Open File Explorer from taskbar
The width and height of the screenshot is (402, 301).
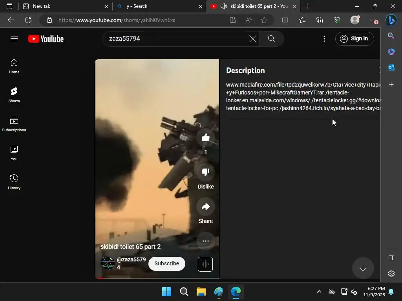click(201, 292)
